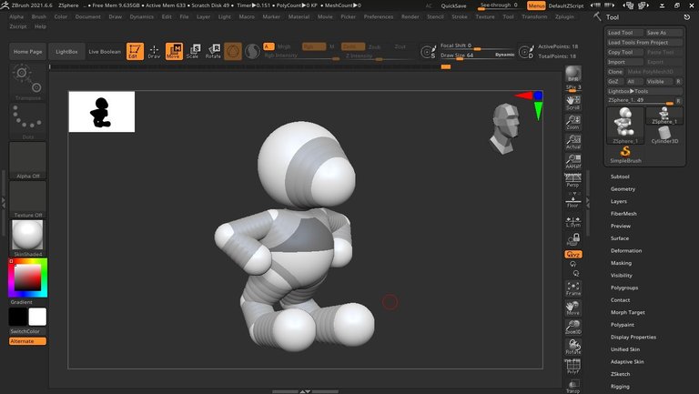The width and height of the screenshot is (699, 394).
Task: Toggle PolyF polyframe display
Action: (x=572, y=367)
